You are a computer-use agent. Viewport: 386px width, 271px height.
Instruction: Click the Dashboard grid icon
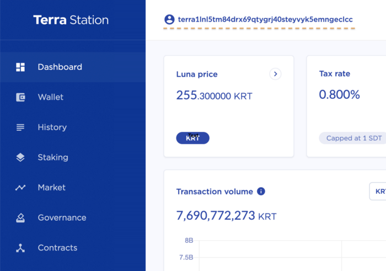(20, 67)
